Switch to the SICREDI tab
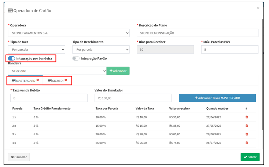The height and width of the screenshot is (167, 269). point(56,80)
